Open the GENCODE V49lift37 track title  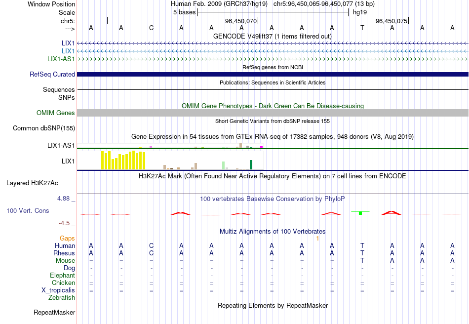[x=272, y=36]
